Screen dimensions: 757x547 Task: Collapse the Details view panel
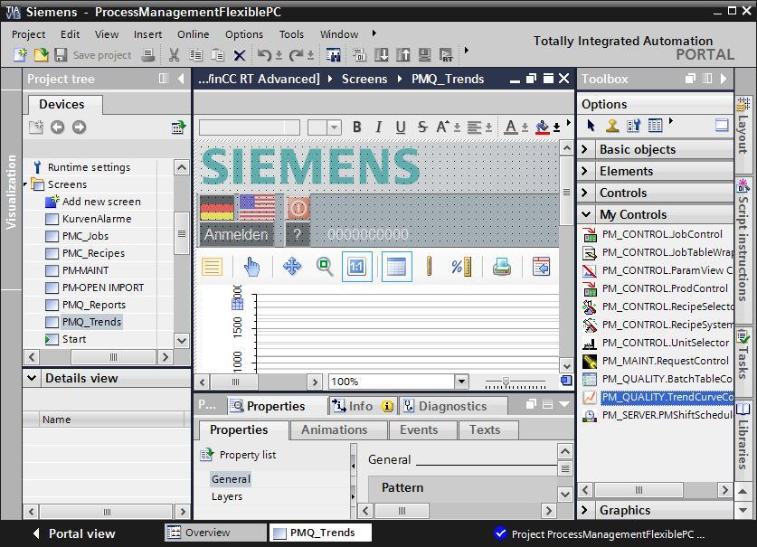(x=32, y=378)
